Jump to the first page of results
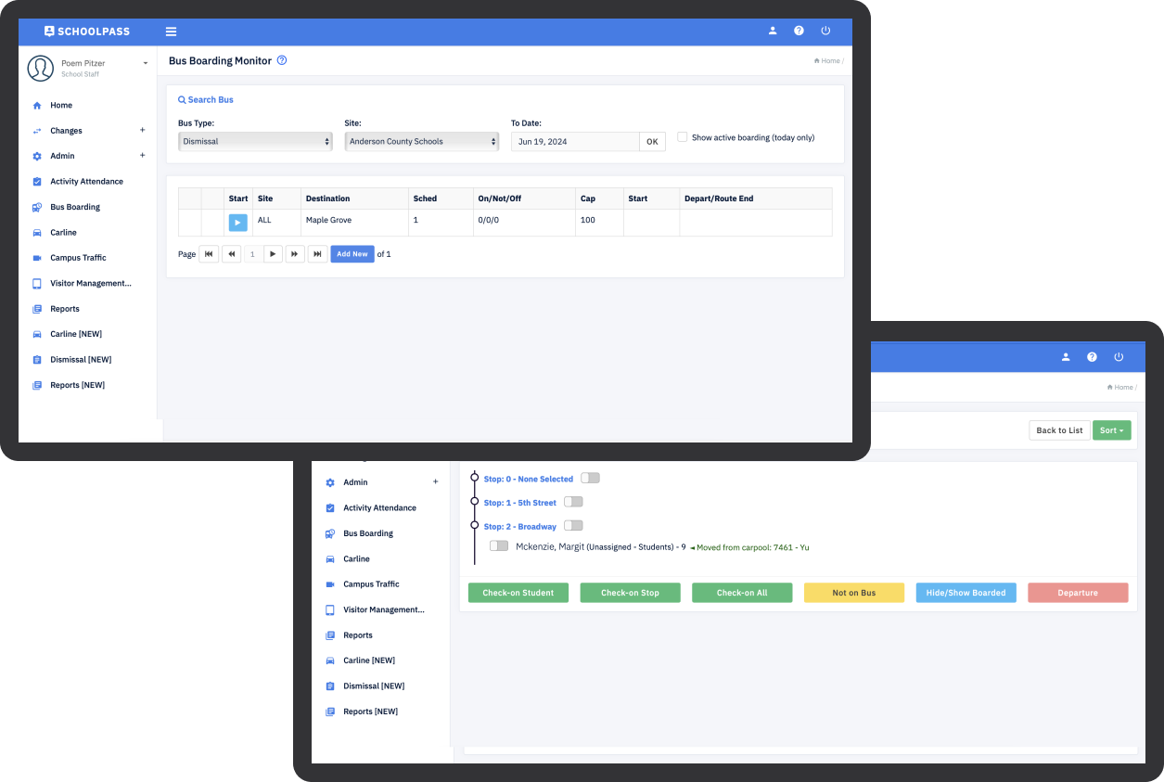1164x782 pixels. [209, 254]
